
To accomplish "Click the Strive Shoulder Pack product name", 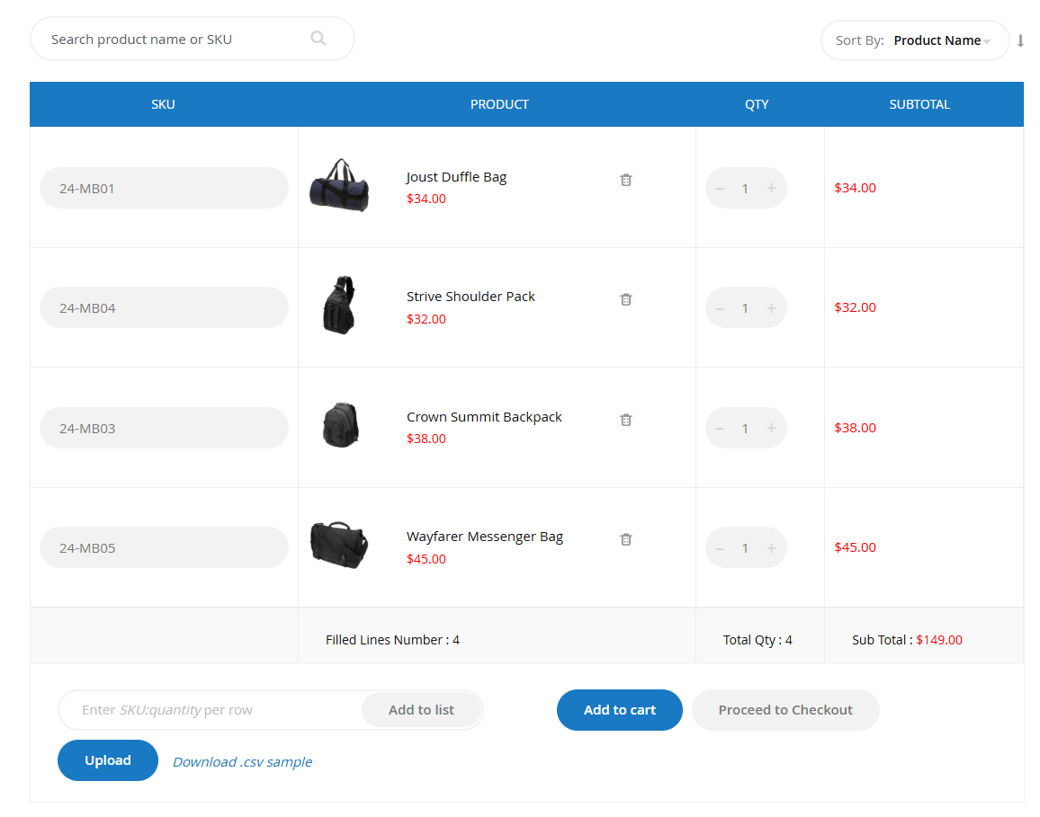I will tap(471, 297).
